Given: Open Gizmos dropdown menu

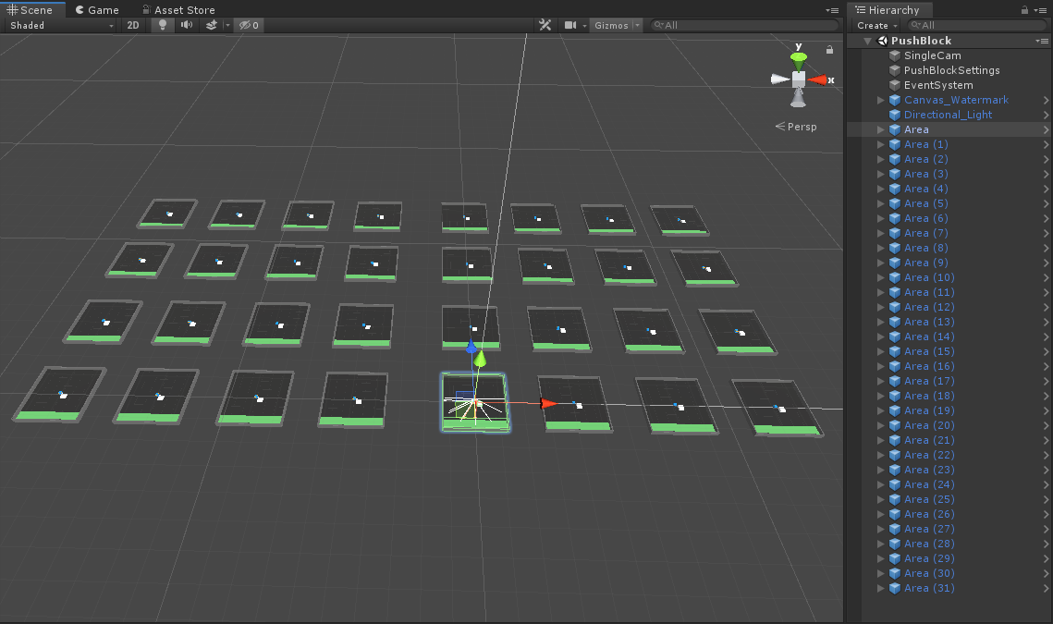Looking at the screenshot, I should [x=617, y=26].
